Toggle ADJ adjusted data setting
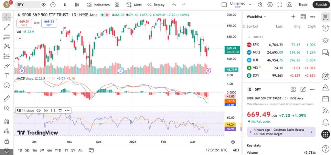The image size is (331, 155). point(236,150)
